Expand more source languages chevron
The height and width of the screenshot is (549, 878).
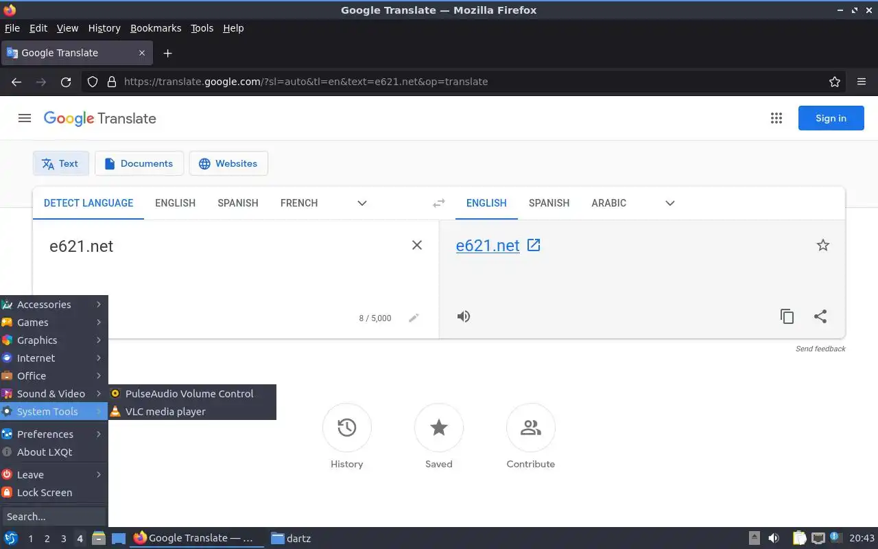(362, 203)
